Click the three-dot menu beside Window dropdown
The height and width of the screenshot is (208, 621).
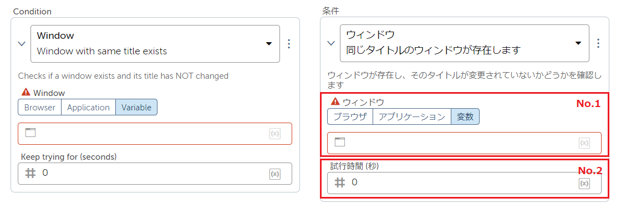coord(289,44)
